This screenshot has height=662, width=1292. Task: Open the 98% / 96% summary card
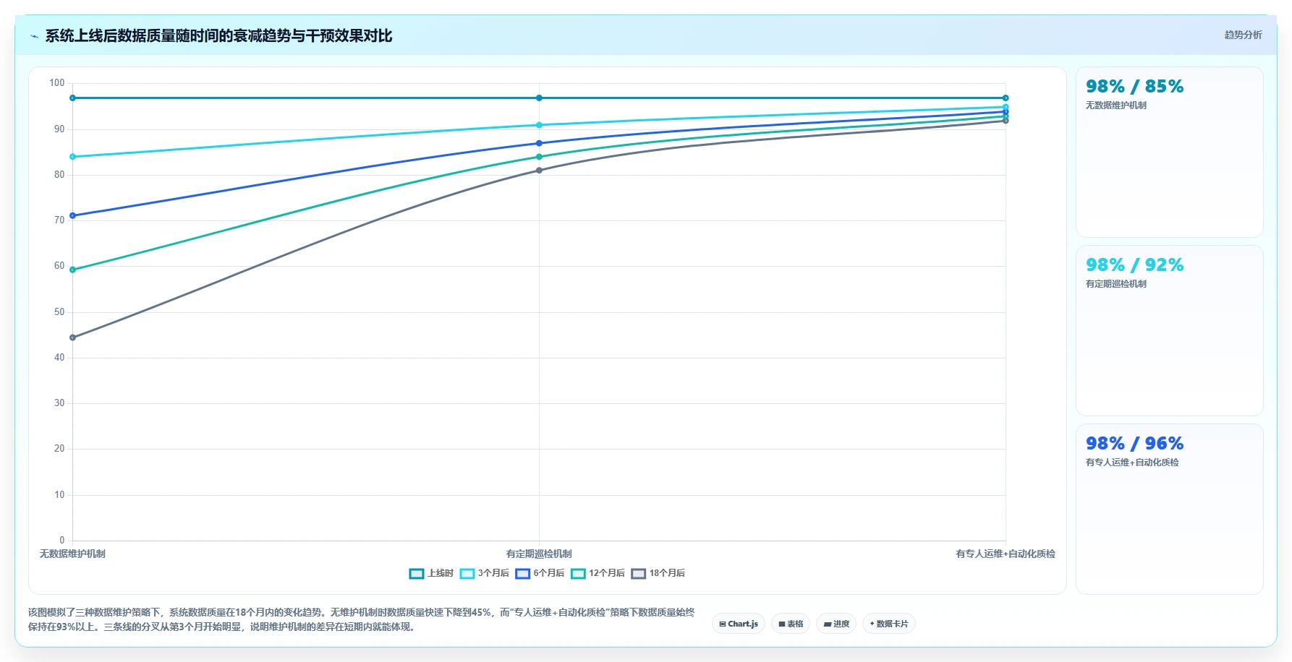[x=1170, y=509]
